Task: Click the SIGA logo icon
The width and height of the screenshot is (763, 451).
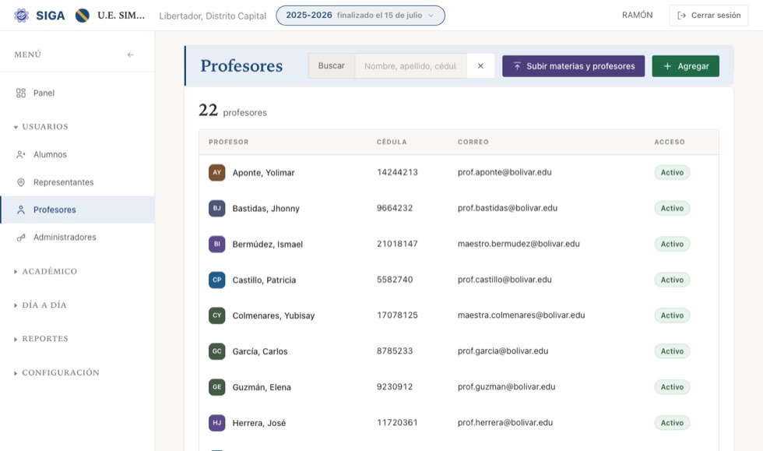Action: pyautogui.click(x=22, y=16)
